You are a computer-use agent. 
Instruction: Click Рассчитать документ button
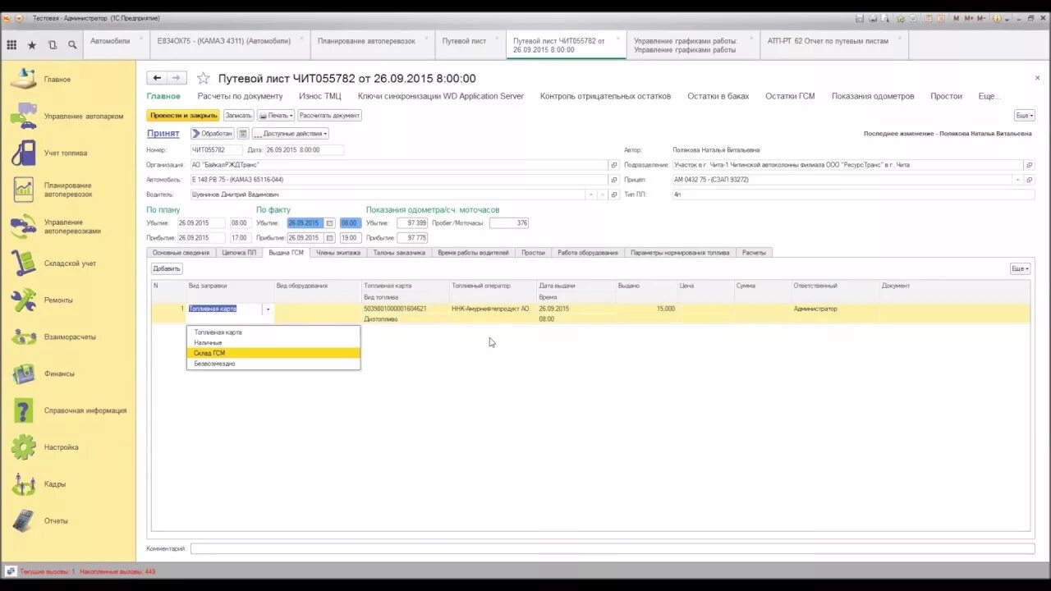[329, 116]
